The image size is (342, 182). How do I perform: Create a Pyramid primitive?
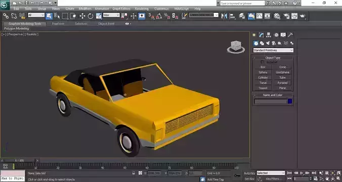(x=282, y=83)
